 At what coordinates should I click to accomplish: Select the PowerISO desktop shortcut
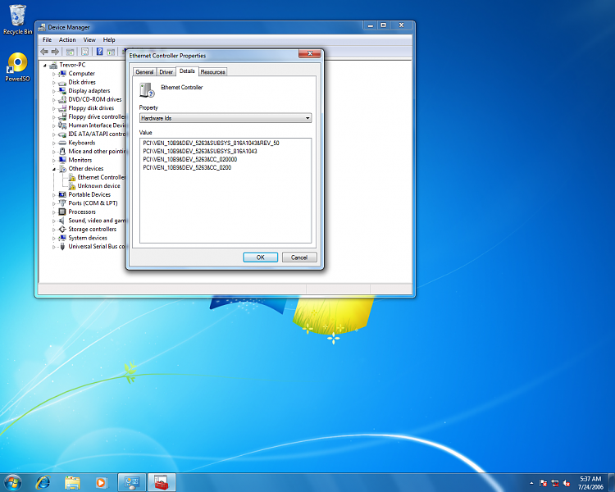coord(17,66)
